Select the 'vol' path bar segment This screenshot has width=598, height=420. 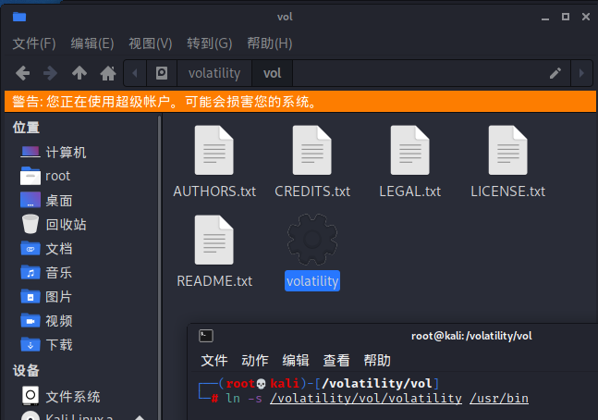pyautogui.click(x=273, y=73)
